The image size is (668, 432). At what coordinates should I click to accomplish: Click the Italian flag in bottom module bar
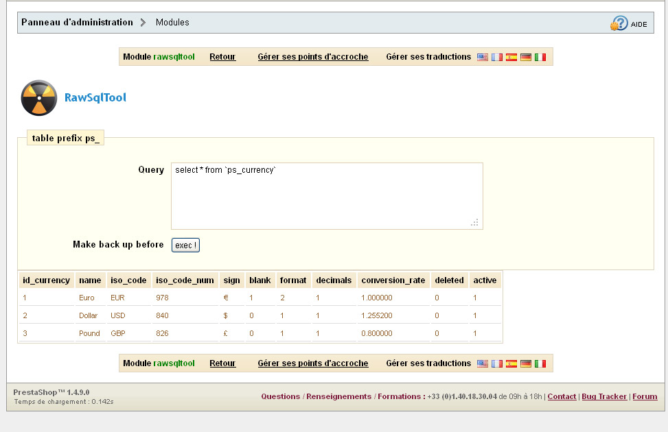540,363
